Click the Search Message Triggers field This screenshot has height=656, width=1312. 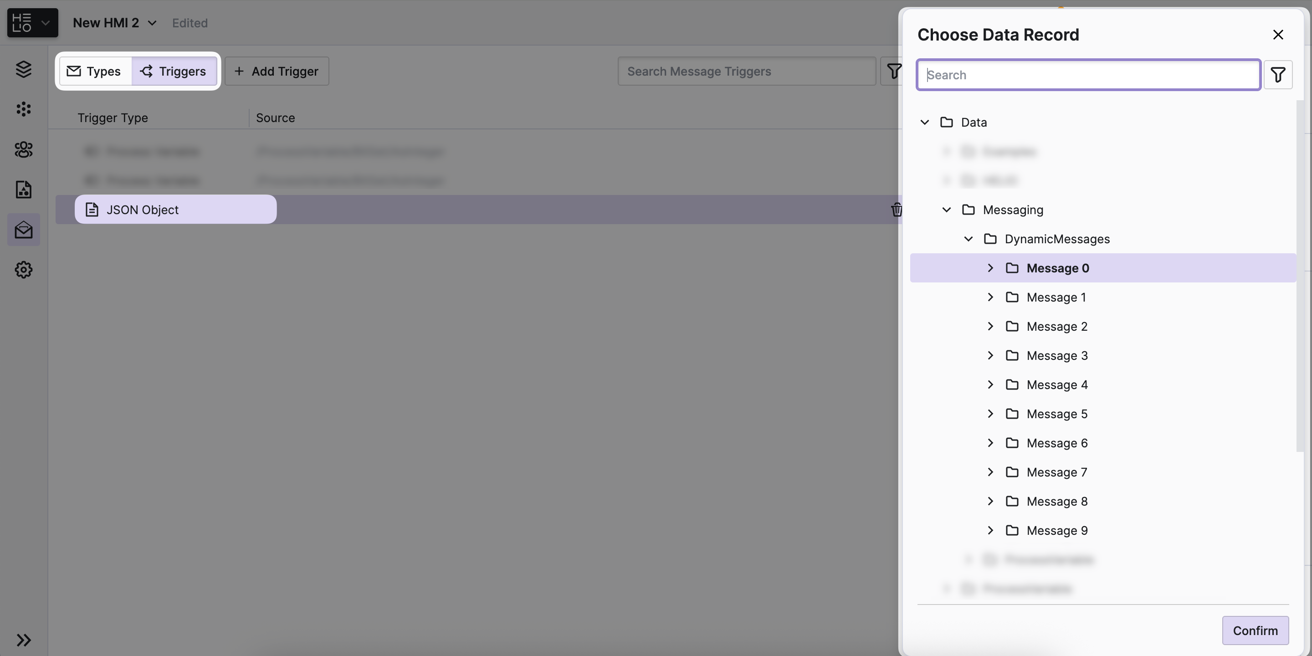tap(746, 72)
